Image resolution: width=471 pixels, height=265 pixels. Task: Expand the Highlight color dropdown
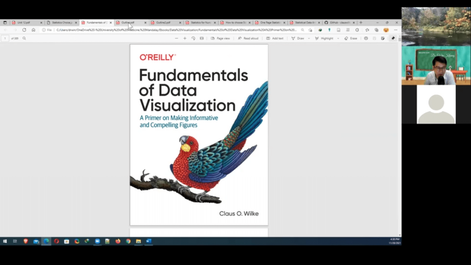(x=338, y=39)
